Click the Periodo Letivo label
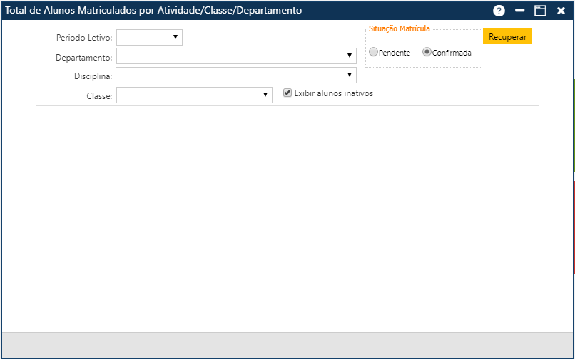 coord(84,38)
